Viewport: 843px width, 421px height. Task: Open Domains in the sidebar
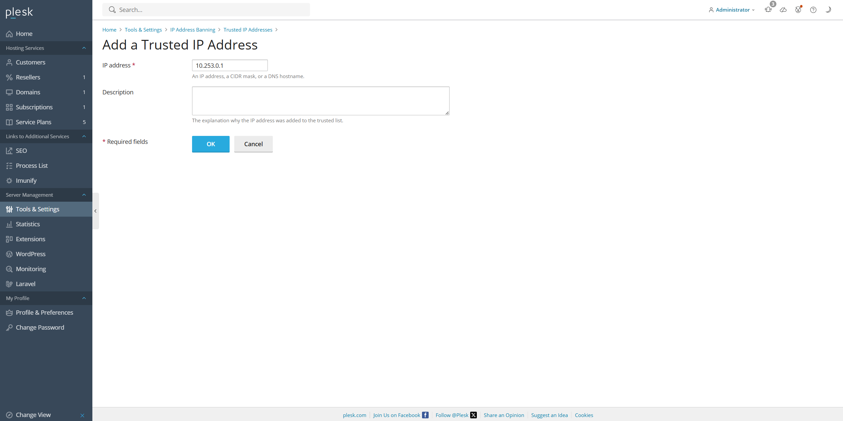click(x=46, y=92)
